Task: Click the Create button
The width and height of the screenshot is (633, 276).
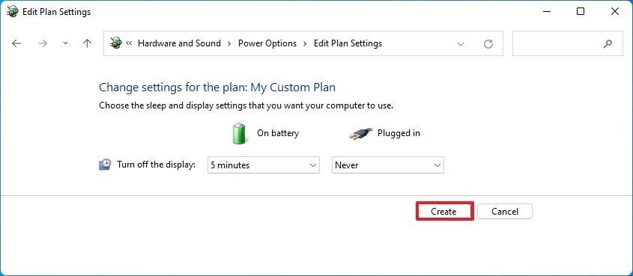Action: point(444,211)
